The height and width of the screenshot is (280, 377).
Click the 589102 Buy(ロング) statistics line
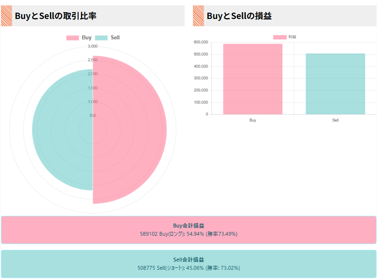point(188,234)
